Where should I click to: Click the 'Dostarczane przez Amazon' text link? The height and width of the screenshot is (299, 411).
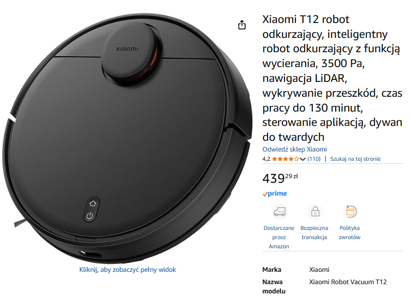pos(279,237)
